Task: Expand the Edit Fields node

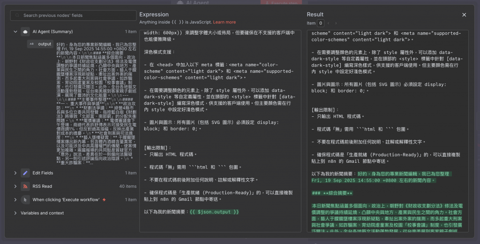Action: tap(15, 173)
